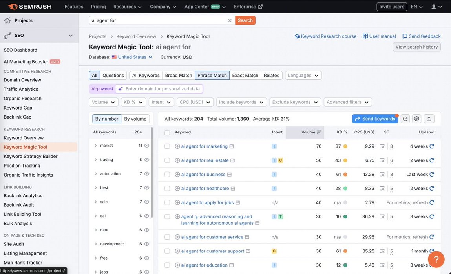Open table settings gear icon
This screenshot has height=274, width=451.
416,119
